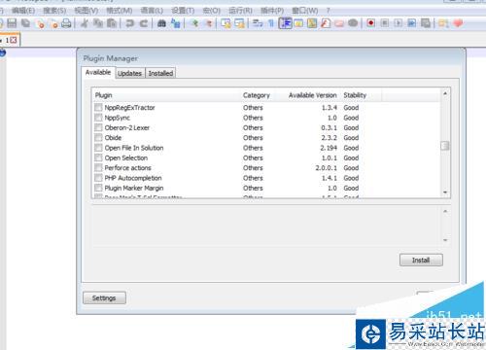Click the Settings button
This screenshot has height=350, width=486.
click(104, 297)
